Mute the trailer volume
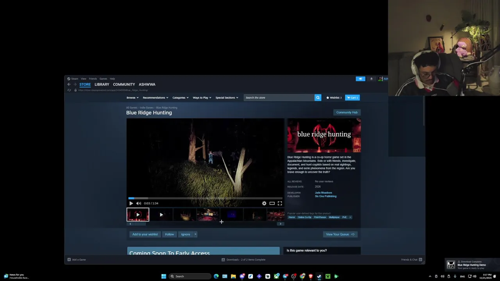 pos(138,203)
